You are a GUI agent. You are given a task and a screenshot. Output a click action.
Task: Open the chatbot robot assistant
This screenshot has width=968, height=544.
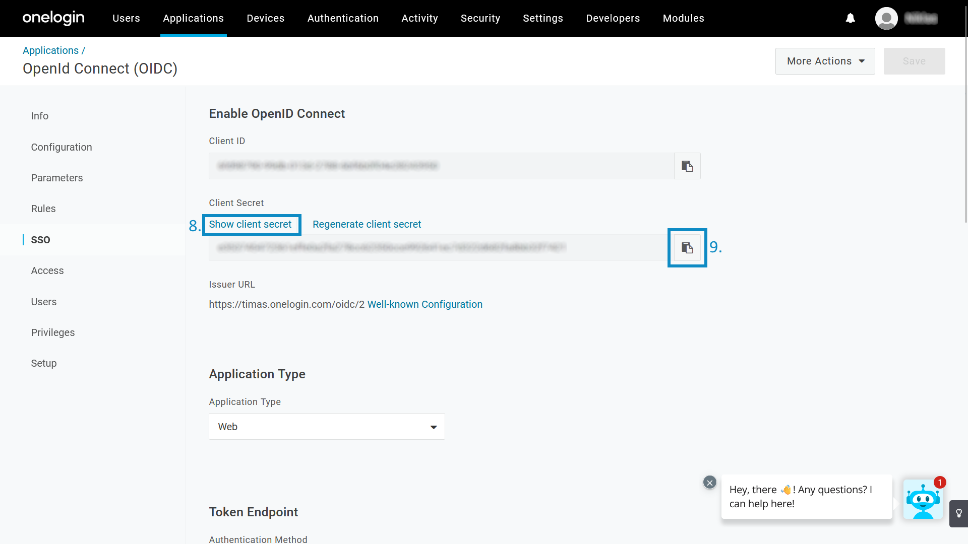tap(923, 499)
